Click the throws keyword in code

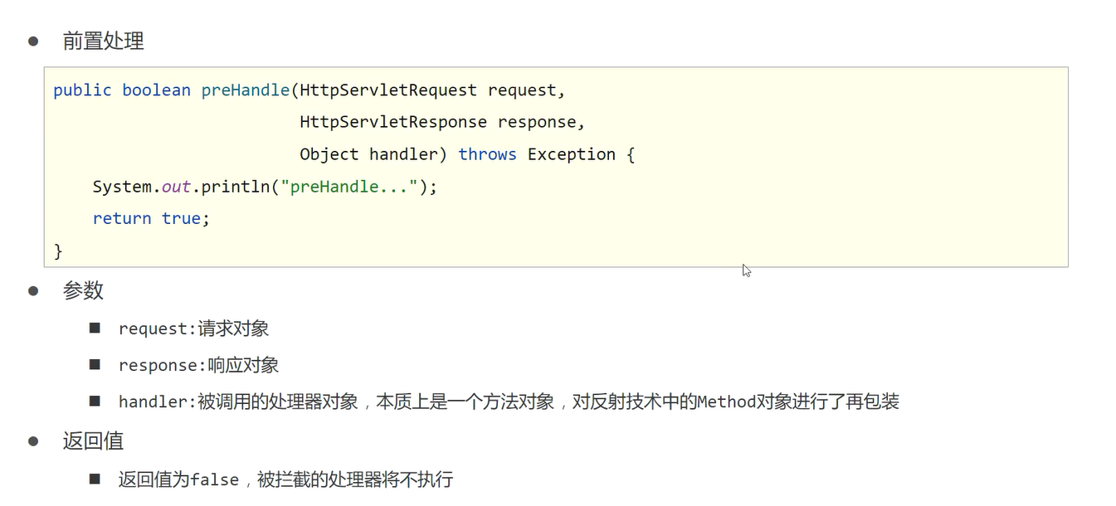coord(487,154)
